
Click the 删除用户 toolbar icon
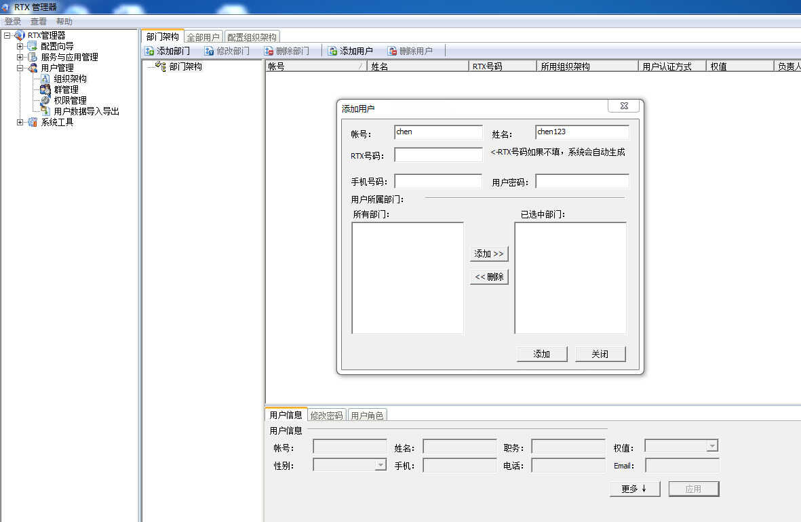[x=392, y=51]
